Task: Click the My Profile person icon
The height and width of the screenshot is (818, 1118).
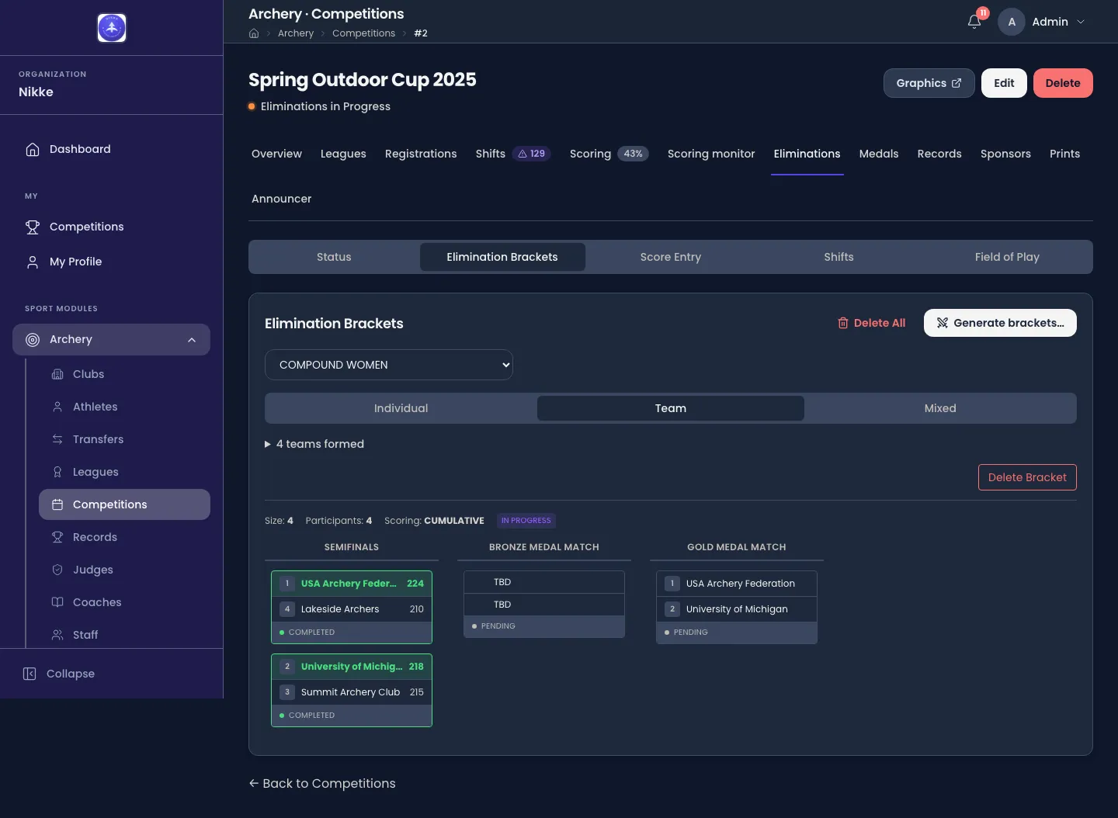Action: point(33,262)
